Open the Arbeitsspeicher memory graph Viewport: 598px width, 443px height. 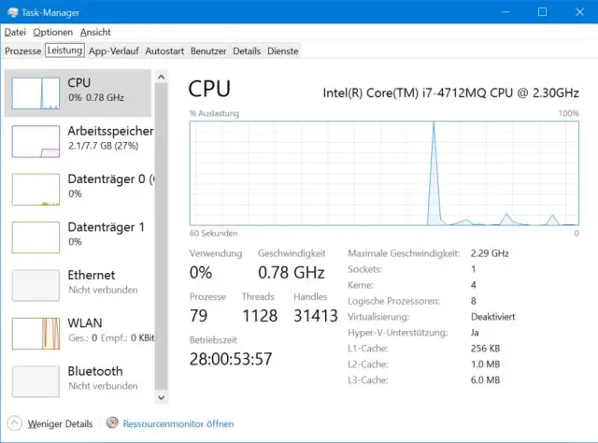pos(36,139)
